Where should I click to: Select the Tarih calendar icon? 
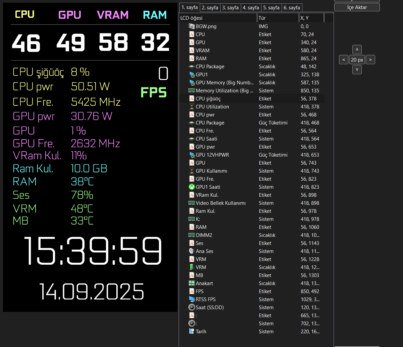coord(192,331)
